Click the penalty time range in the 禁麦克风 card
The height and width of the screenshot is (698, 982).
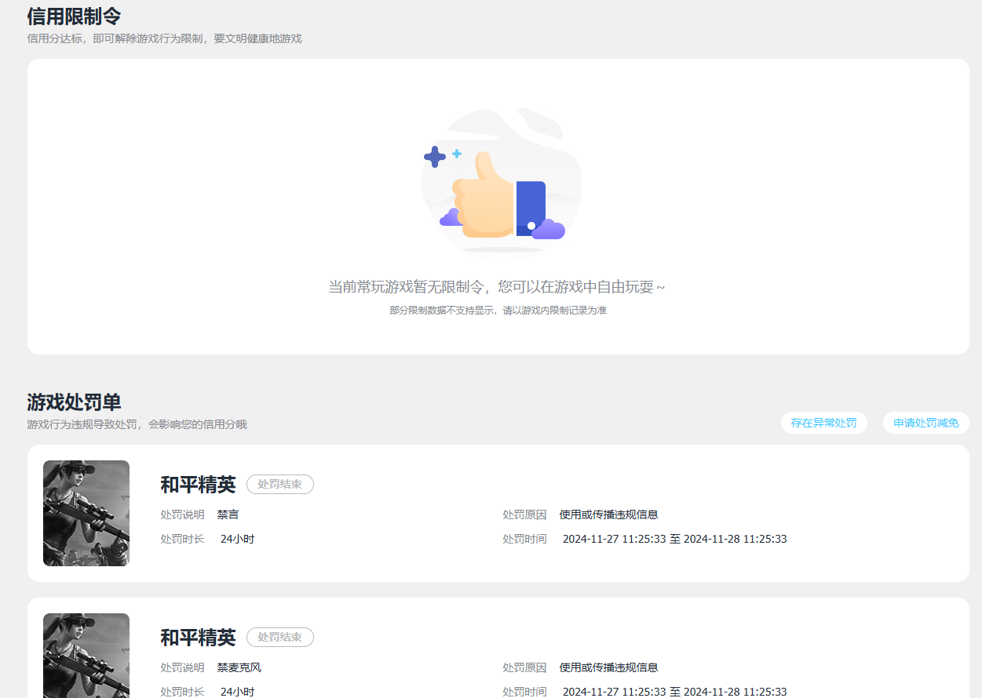coord(674,692)
